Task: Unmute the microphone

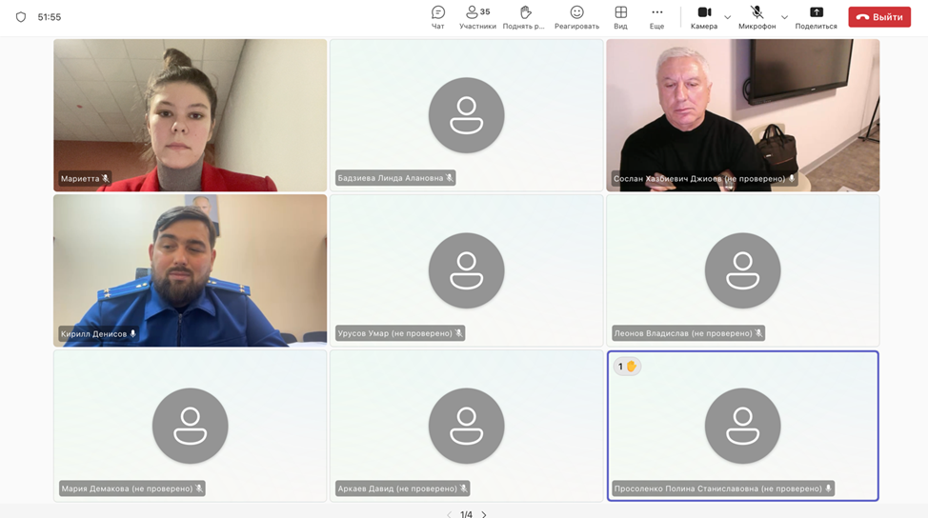Action: pos(757,17)
